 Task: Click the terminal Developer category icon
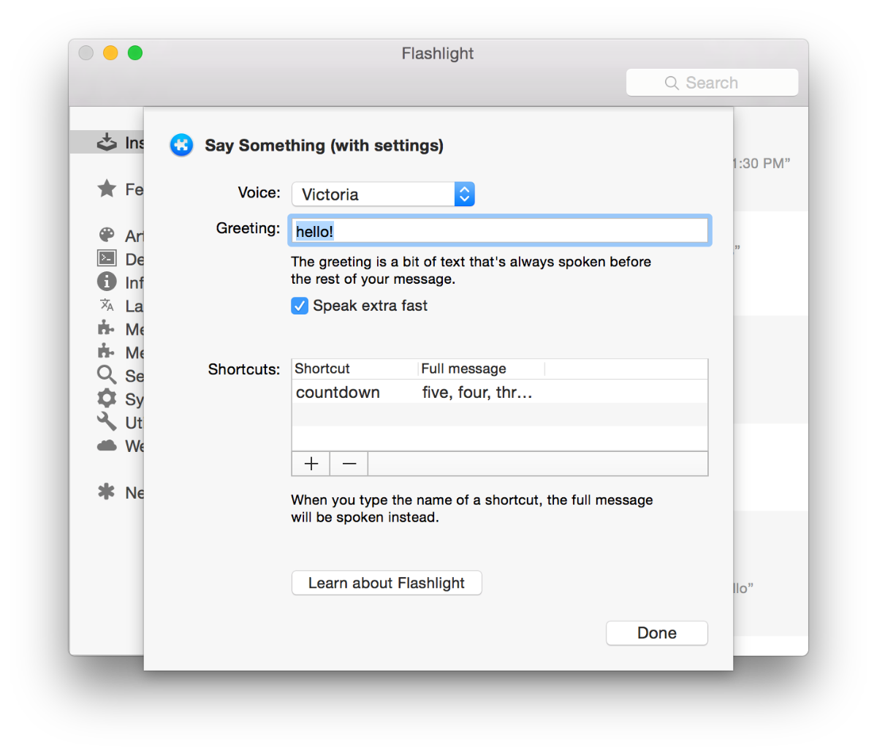(x=107, y=258)
